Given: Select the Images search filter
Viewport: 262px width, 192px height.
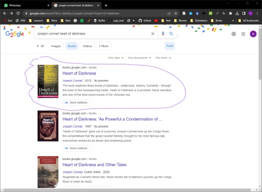Looking at the screenshot, I should point(56,46).
